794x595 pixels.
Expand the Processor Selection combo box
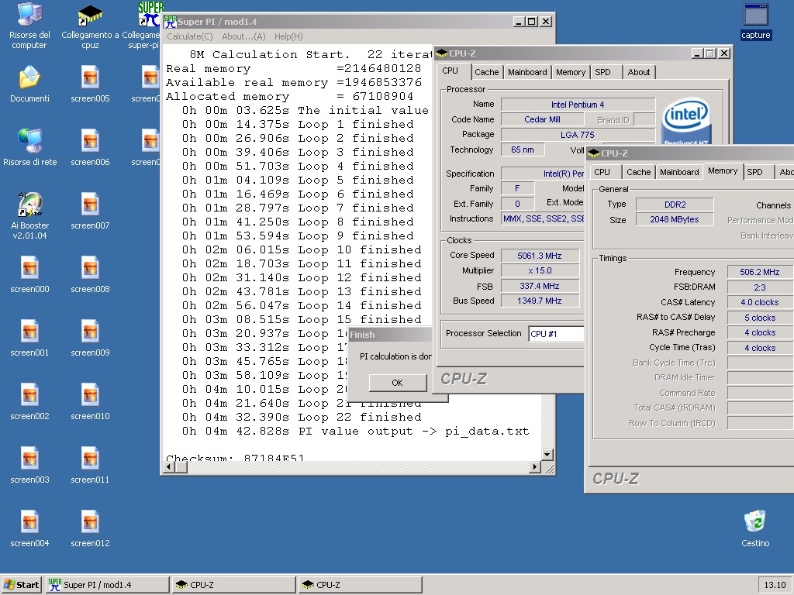tap(556, 334)
